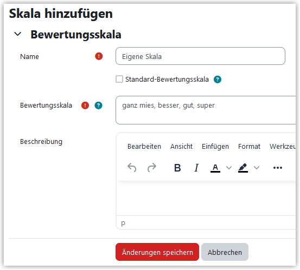Apply text color with the A icon
The height and width of the screenshot is (270, 300).
point(215,168)
